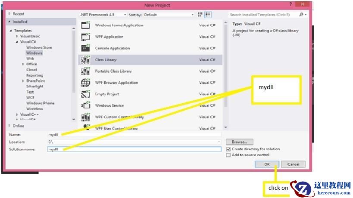Viewport: 353px width, 198px height.
Task: Open the Sort by Default dropdown
Action: (x=169, y=15)
